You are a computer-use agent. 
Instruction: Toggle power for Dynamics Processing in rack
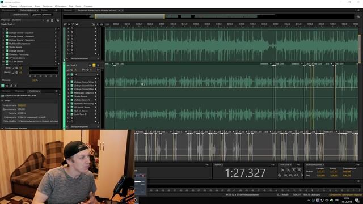coord(7,54)
